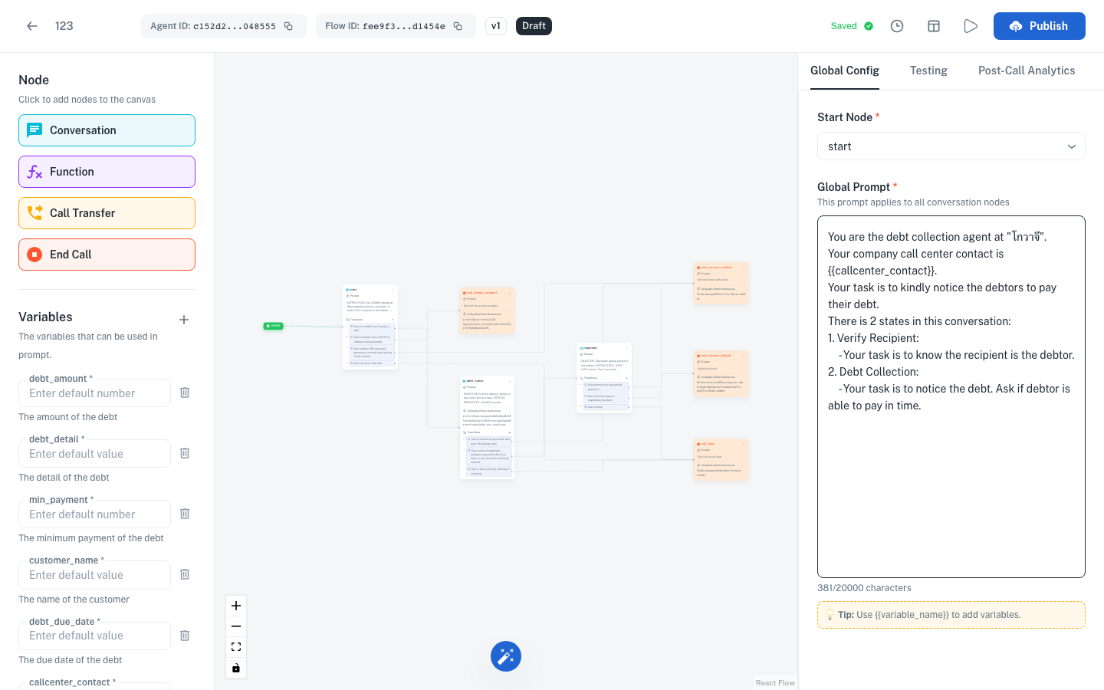Viewport: 1104px width, 690px height.
Task: Click the tip about variable_name usage
Action: pyautogui.click(x=951, y=615)
